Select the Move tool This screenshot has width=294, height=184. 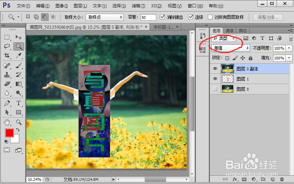19,37
